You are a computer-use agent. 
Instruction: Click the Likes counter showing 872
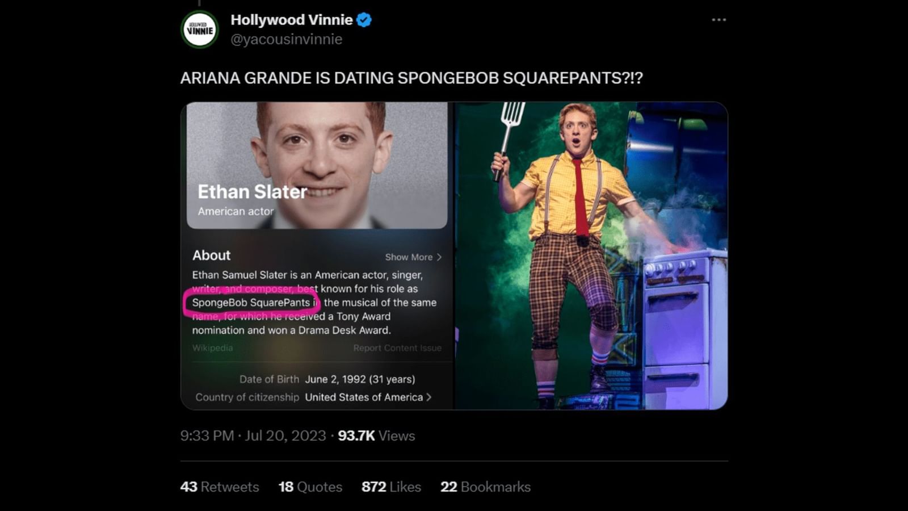pos(391,487)
